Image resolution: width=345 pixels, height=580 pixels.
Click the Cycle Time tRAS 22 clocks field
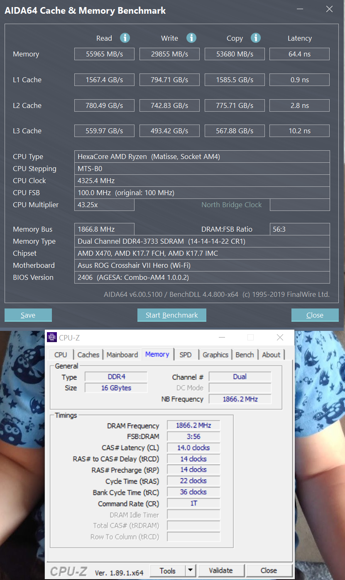point(193,481)
